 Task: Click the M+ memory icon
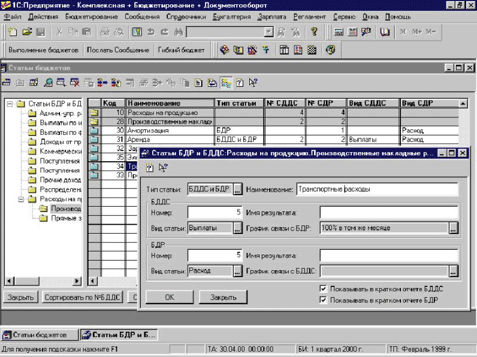click(416, 32)
